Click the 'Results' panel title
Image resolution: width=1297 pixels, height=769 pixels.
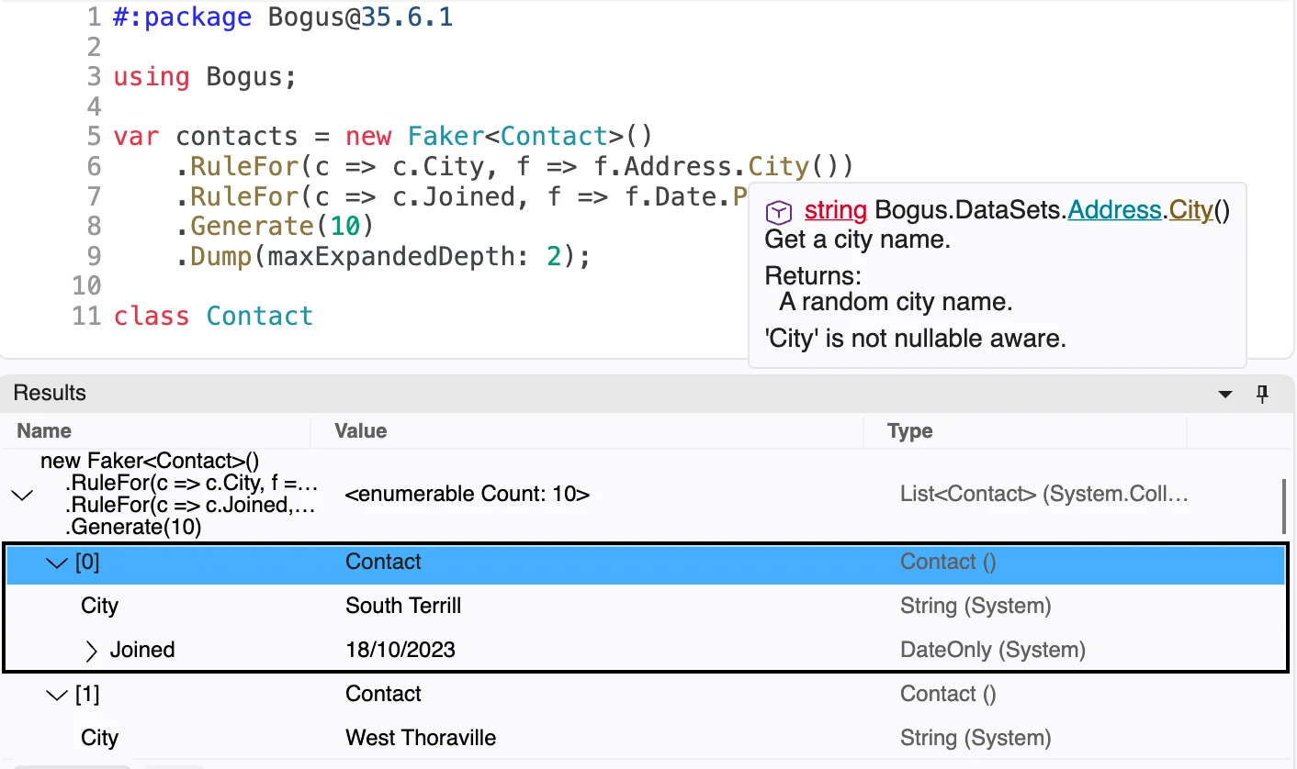(50, 393)
